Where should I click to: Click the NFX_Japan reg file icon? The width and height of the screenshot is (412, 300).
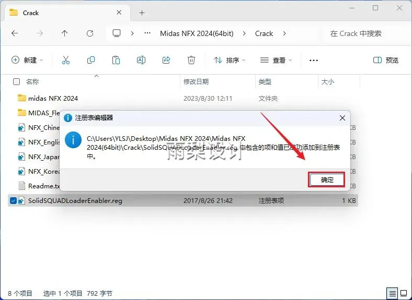[x=21, y=157]
